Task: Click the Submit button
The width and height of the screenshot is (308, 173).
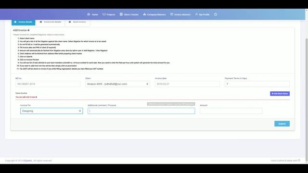Action: [x=282, y=124]
